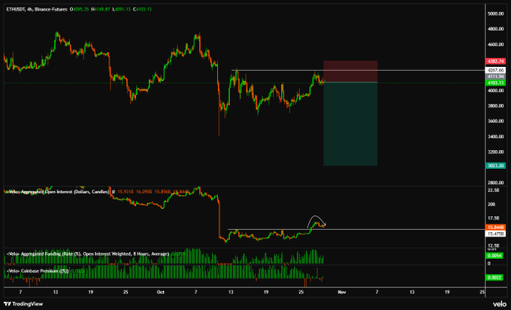
Task: Click the white open interest label 15.475B
Action: [x=495, y=233]
